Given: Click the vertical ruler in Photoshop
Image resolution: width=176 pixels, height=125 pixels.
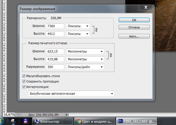Looking at the screenshot, I should (x=4, y=56).
